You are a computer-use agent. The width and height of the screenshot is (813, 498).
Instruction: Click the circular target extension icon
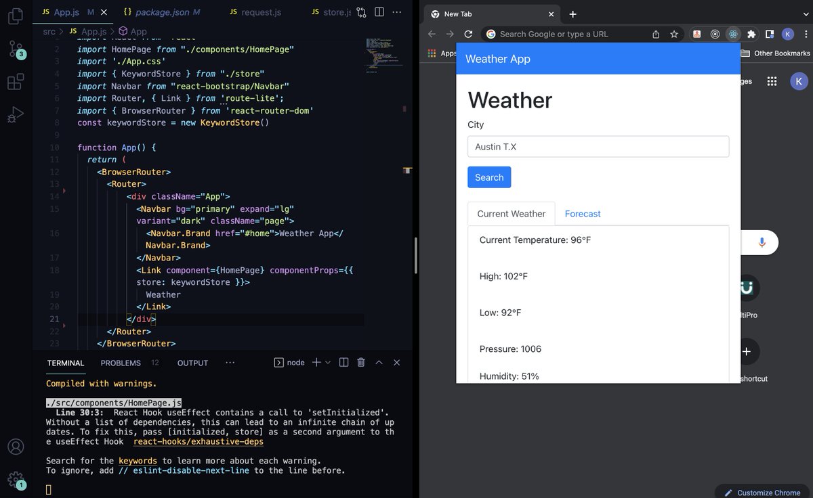point(715,34)
